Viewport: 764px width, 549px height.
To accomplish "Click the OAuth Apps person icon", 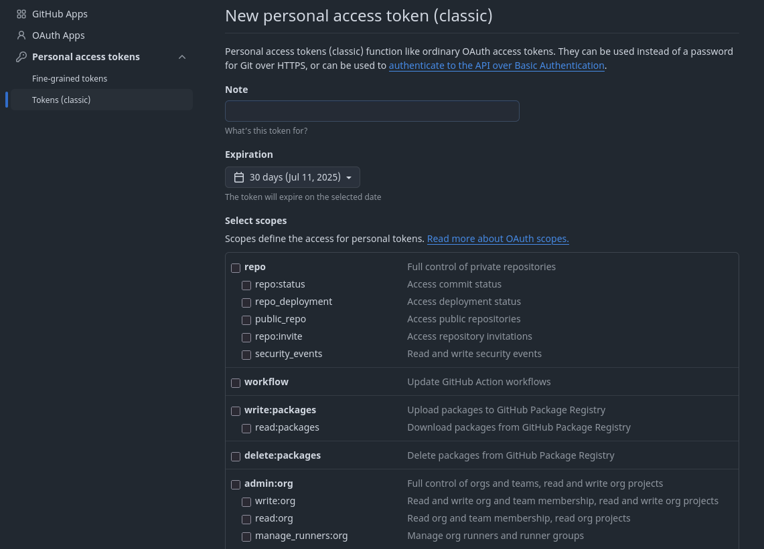I will 21,35.
